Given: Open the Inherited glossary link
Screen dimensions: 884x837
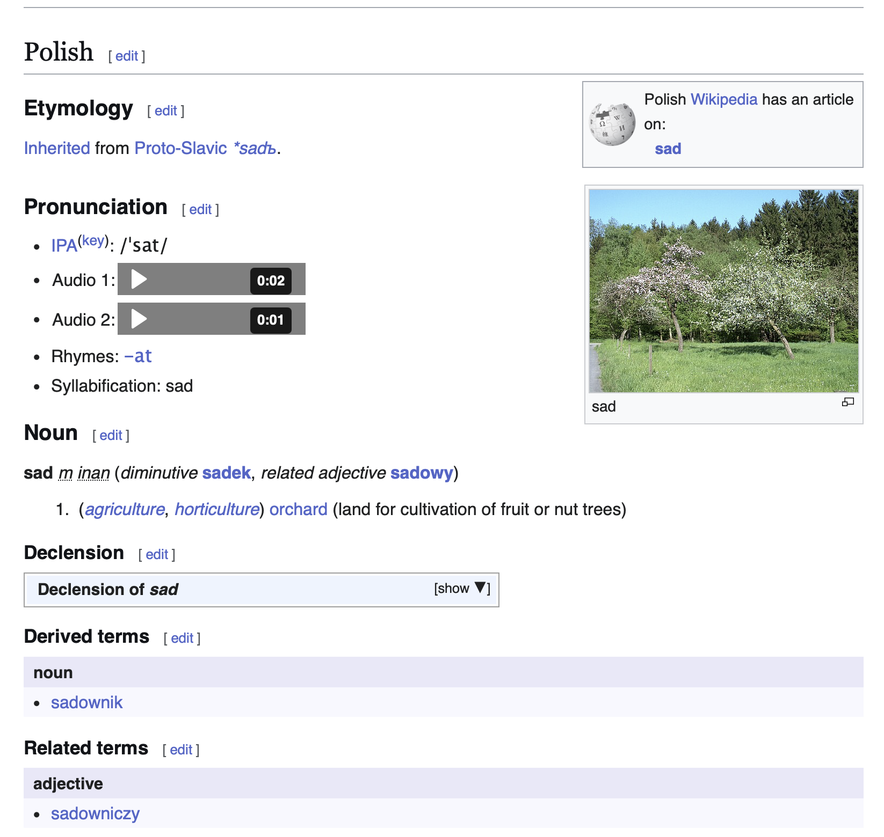Looking at the screenshot, I should point(57,148).
